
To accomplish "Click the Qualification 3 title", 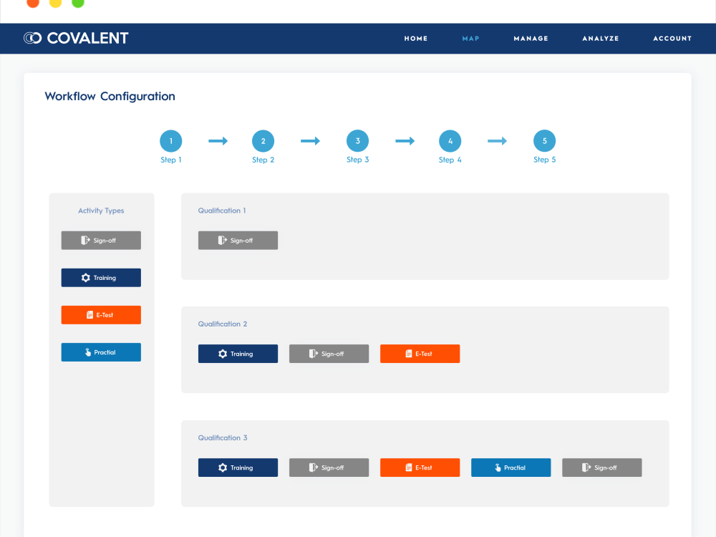I will pyautogui.click(x=223, y=437).
